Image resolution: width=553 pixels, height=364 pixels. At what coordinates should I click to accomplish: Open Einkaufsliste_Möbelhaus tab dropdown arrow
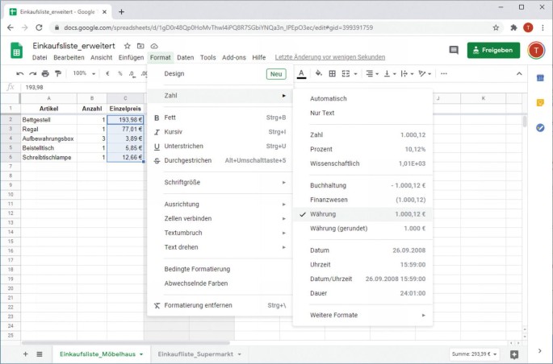[x=141, y=354]
